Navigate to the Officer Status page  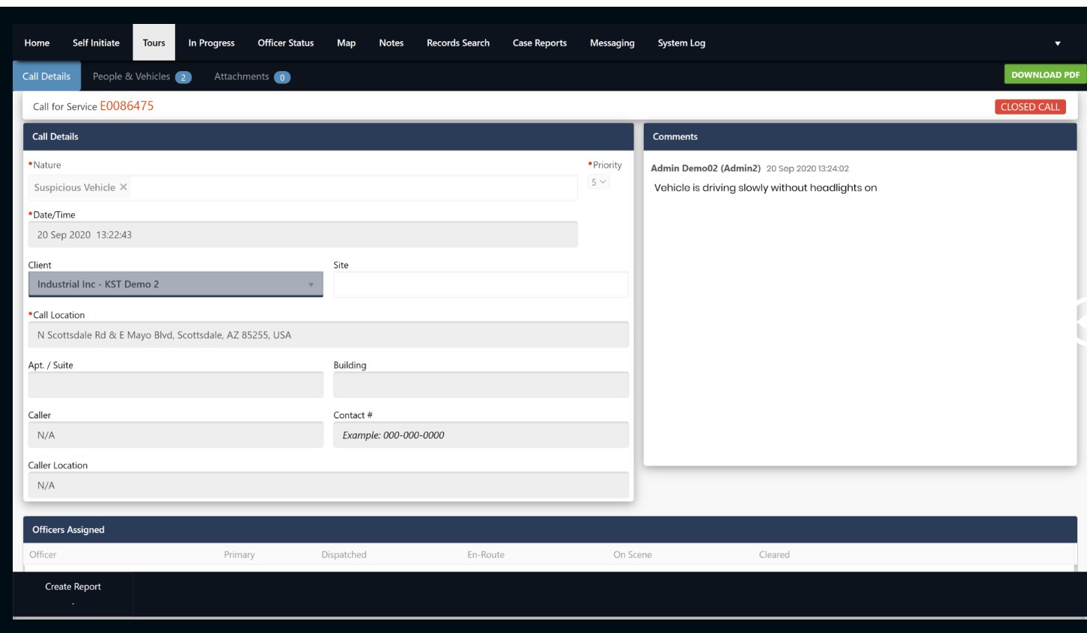[x=287, y=43]
